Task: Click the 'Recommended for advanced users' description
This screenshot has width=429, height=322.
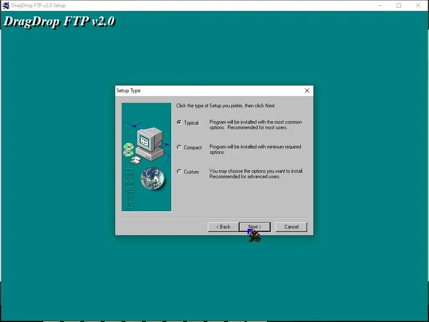Action: pyautogui.click(x=256, y=174)
